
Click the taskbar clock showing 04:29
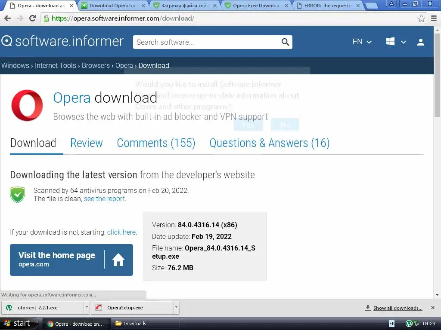[x=429, y=324]
